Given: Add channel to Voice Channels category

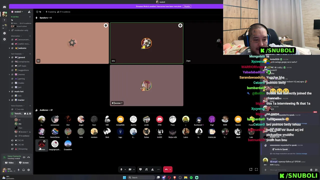Looking at the screenshot, I should tap(30, 106).
